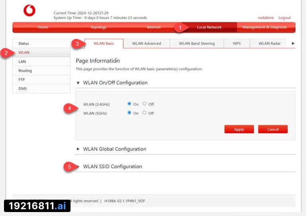Turn WLAN 5GHz On
Image resolution: width=306 pixels, height=216 pixels.
(129, 113)
